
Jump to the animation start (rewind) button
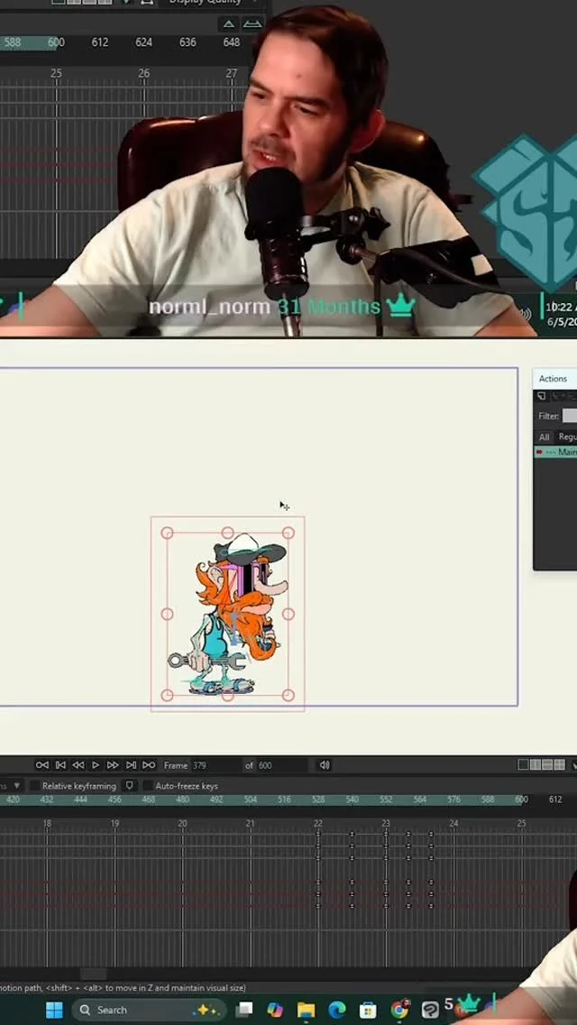coord(42,765)
